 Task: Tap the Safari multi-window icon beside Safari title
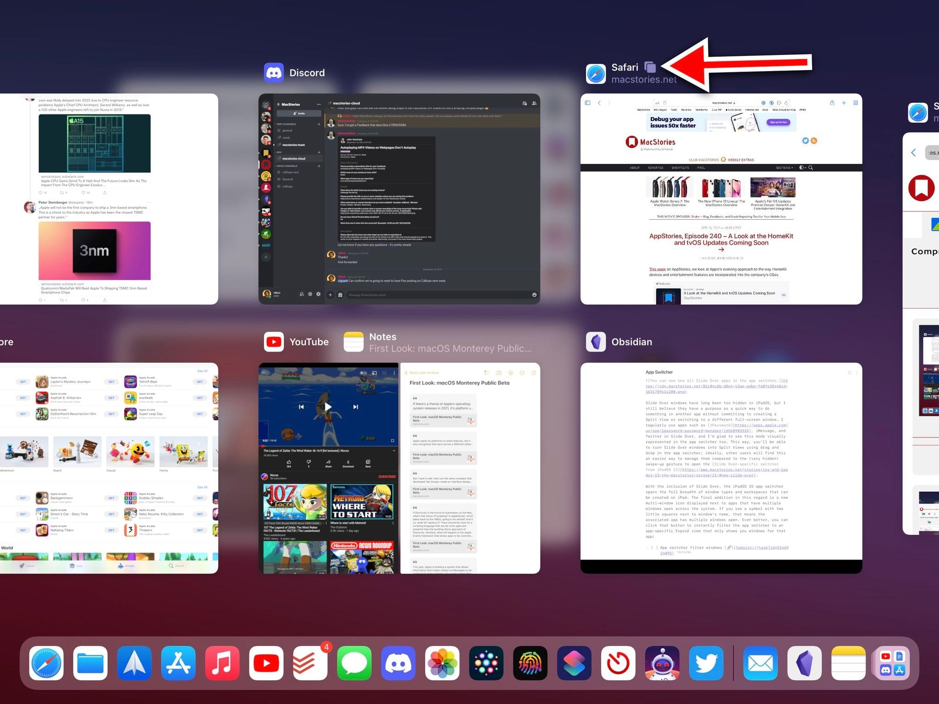[x=650, y=67]
